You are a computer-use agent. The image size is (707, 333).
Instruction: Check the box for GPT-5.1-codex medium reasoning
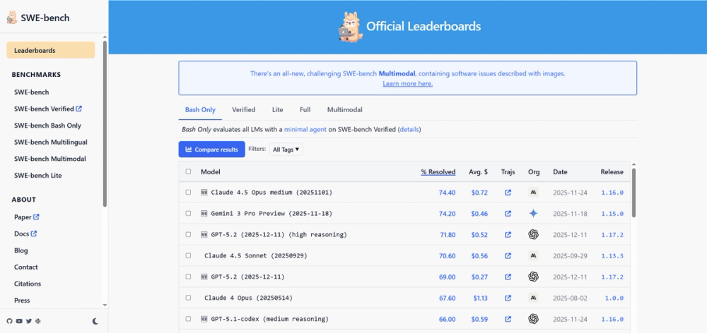coord(188,319)
